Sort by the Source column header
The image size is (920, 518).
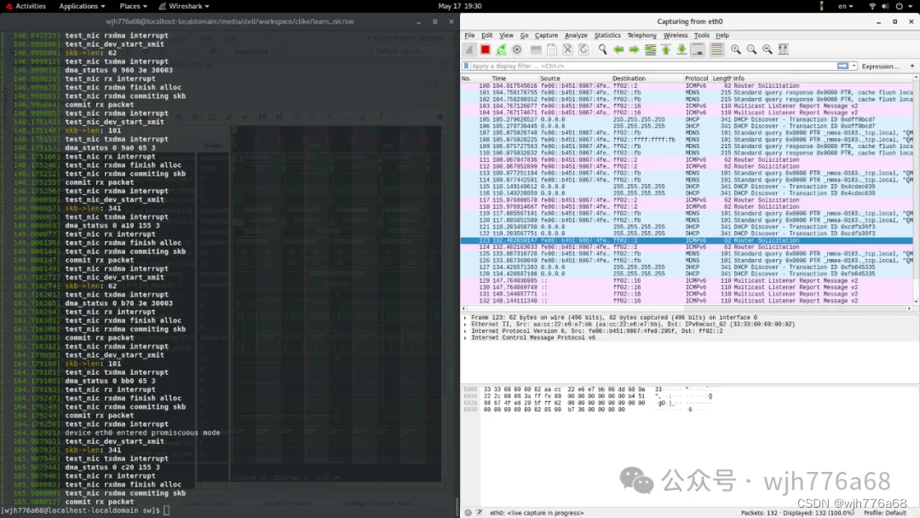click(x=574, y=78)
